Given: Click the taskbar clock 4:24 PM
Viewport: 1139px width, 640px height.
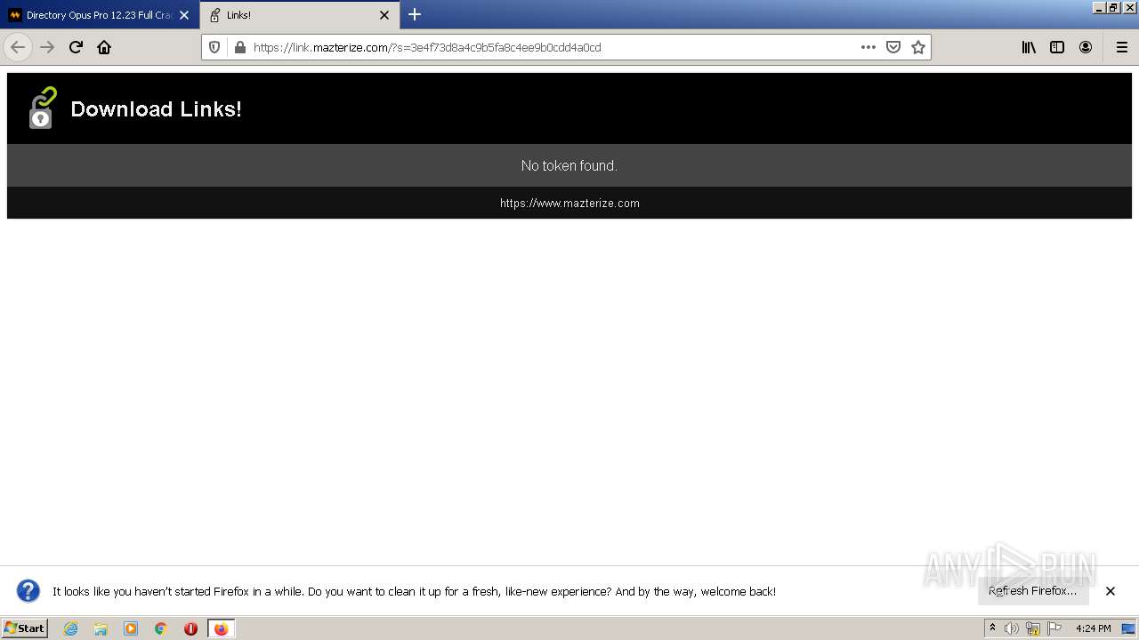Looking at the screenshot, I should pos(1093,628).
